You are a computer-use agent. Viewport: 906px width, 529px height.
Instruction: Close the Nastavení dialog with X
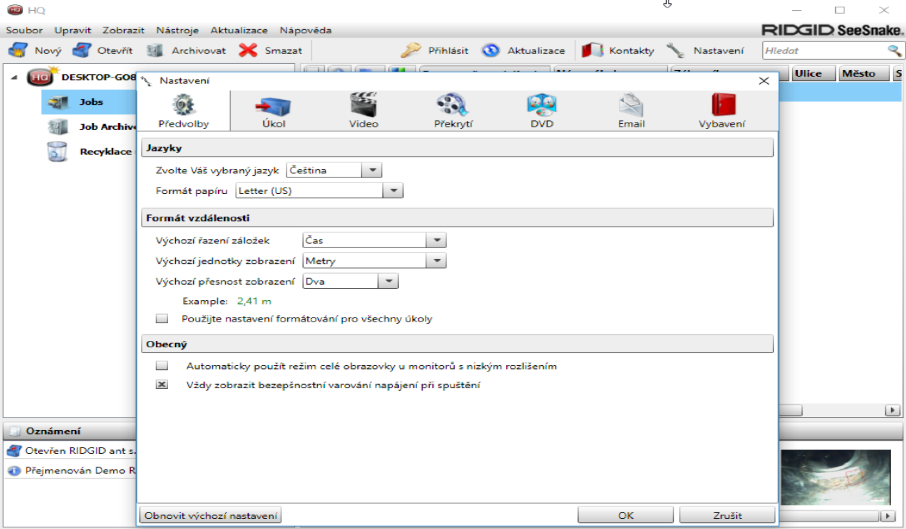764,81
